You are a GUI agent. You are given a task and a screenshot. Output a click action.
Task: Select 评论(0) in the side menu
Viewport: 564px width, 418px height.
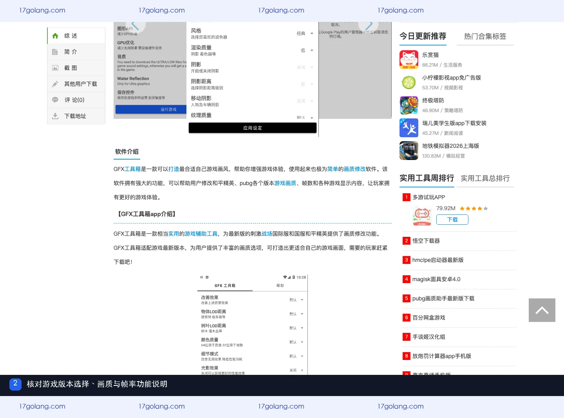[76, 100]
